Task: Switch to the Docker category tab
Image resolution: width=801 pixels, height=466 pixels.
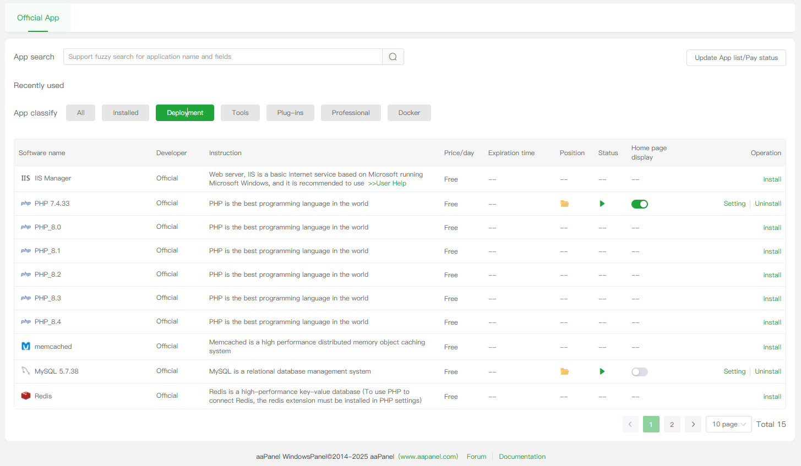Action: pyautogui.click(x=409, y=113)
